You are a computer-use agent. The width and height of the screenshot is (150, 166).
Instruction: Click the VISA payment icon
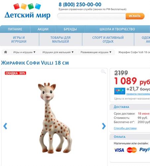[x=119, y=150]
